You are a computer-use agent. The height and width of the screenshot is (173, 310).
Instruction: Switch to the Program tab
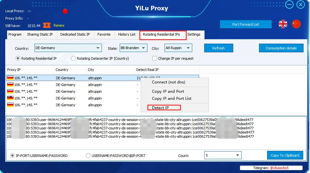15,34
